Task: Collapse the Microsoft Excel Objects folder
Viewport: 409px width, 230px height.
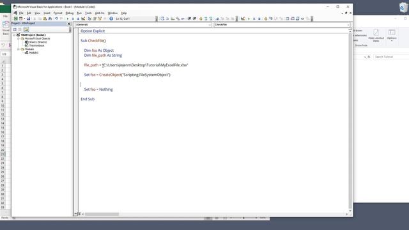Action: point(19,38)
